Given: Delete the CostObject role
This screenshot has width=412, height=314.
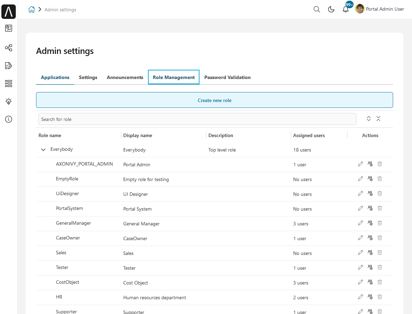Looking at the screenshot, I should 380,282.
